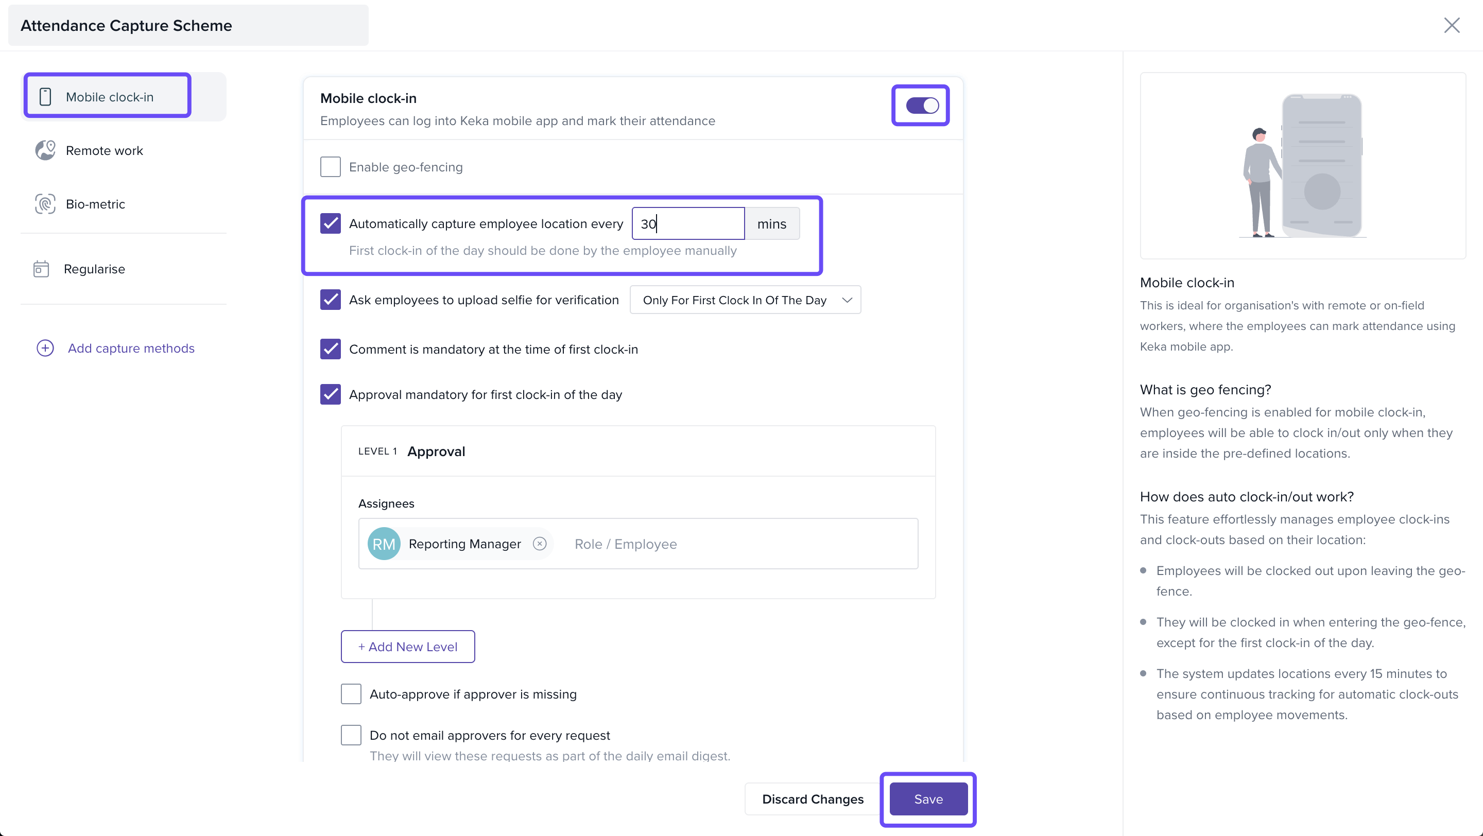Remove the Reporting Manager assignee with the x icon
Image resolution: width=1483 pixels, height=836 pixels.
(540, 544)
